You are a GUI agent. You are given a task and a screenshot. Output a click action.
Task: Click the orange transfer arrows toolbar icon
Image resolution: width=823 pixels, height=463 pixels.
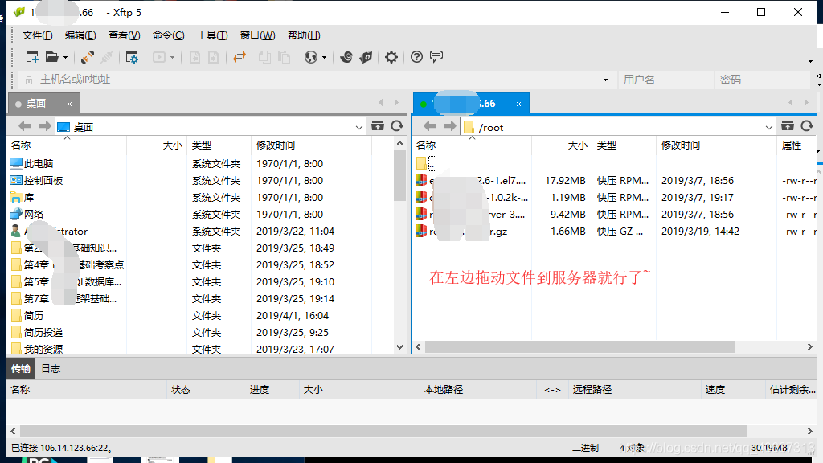[x=240, y=57]
